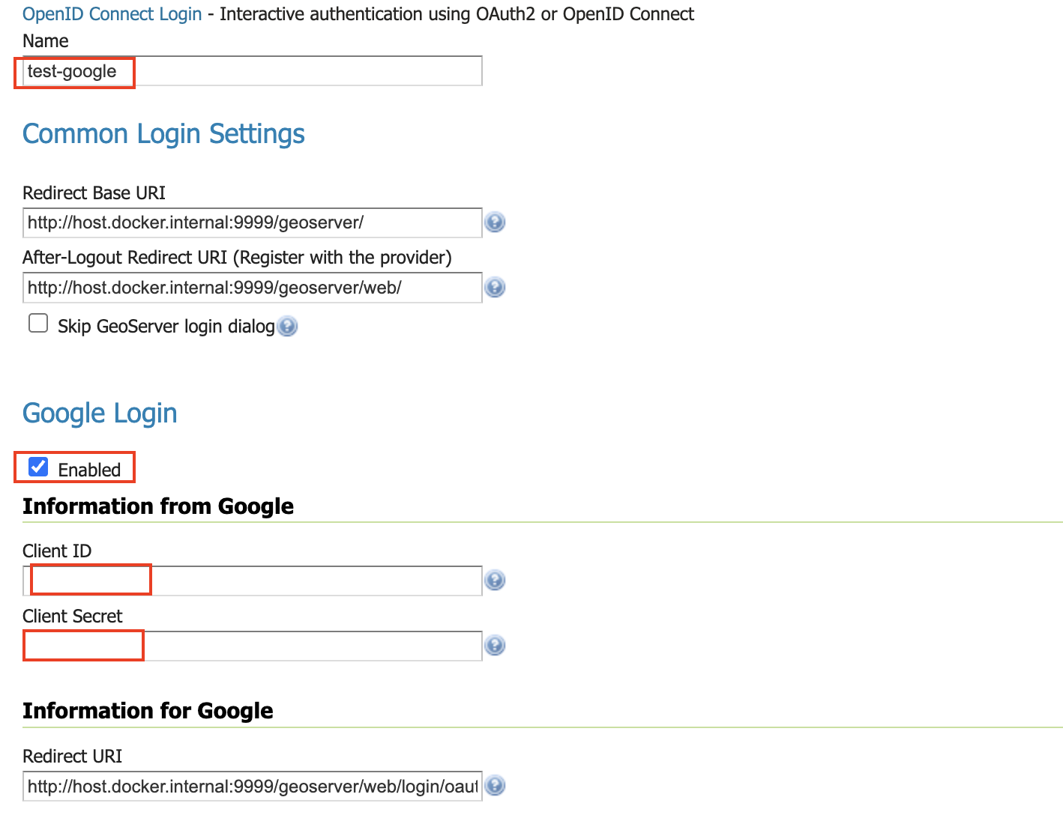Viewport: 1063px width, 827px height.
Task: Uncheck the Enabled checkbox under Google Login
Action: (38, 467)
